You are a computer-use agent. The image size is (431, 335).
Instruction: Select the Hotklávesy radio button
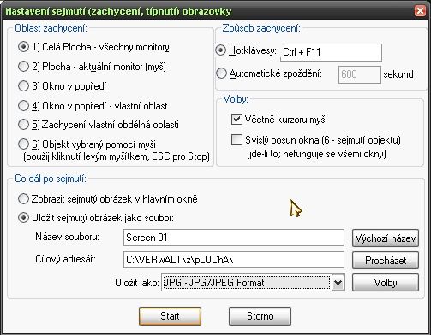(x=221, y=50)
